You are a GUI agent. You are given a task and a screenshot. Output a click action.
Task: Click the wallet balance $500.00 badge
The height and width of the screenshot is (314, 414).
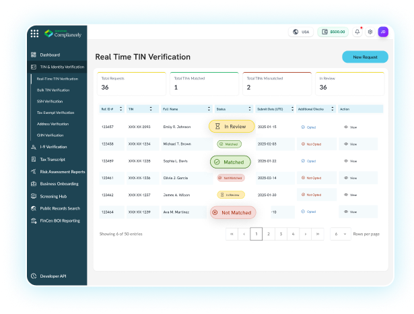[x=333, y=32]
